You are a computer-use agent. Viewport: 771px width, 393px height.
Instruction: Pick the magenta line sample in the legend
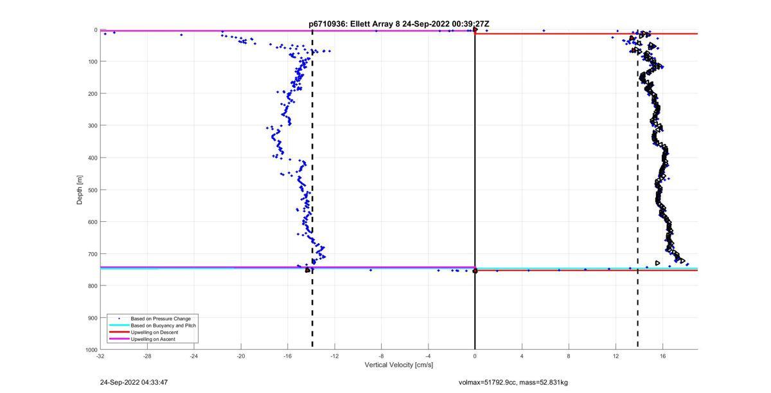pos(118,339)
